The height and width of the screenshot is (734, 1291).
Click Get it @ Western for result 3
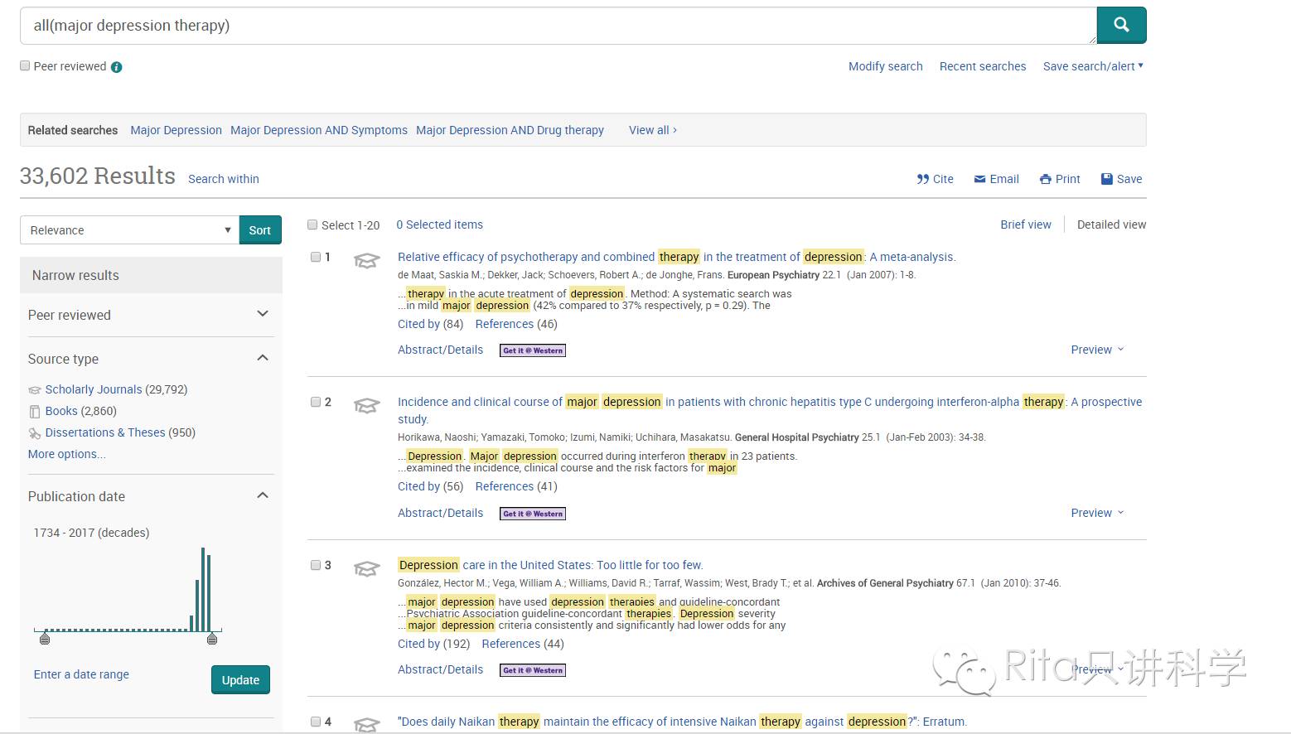534,670
